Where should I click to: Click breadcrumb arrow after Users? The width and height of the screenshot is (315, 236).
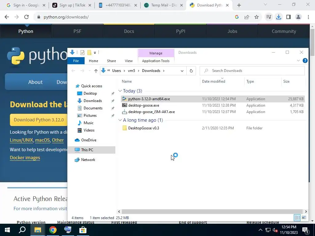tap(124, 71)
